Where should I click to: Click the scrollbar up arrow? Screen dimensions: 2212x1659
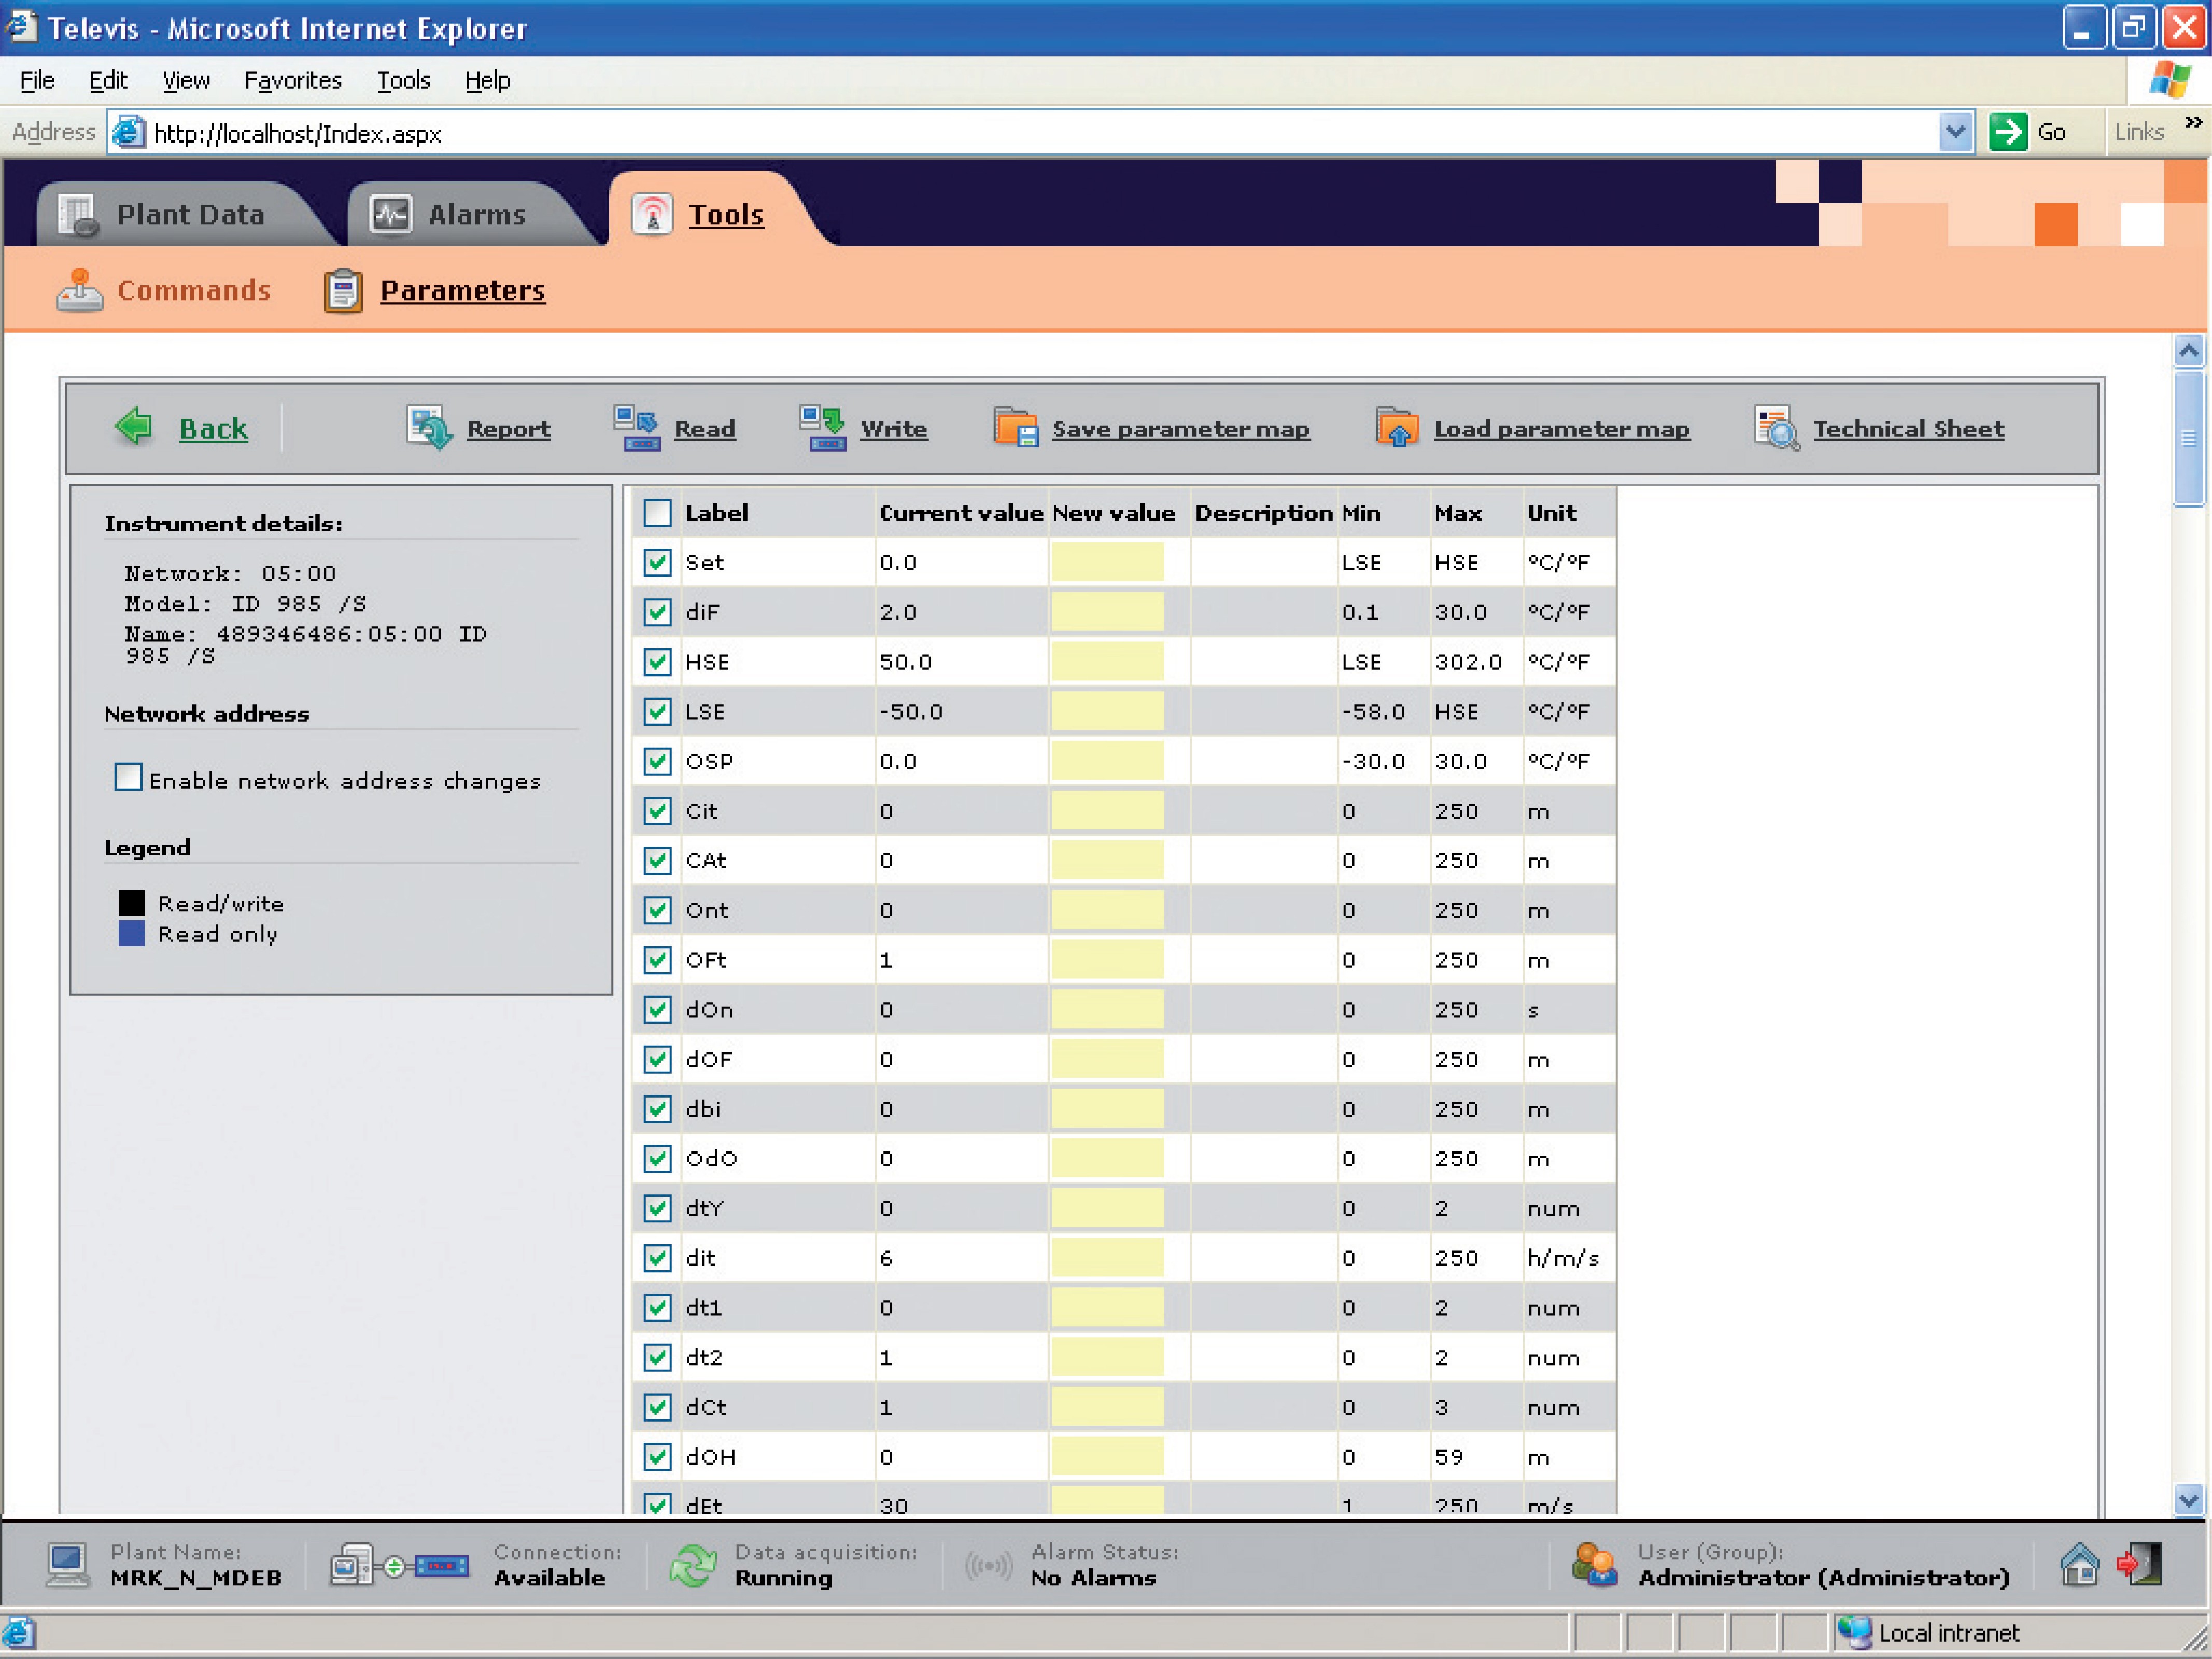(2189, 351)
